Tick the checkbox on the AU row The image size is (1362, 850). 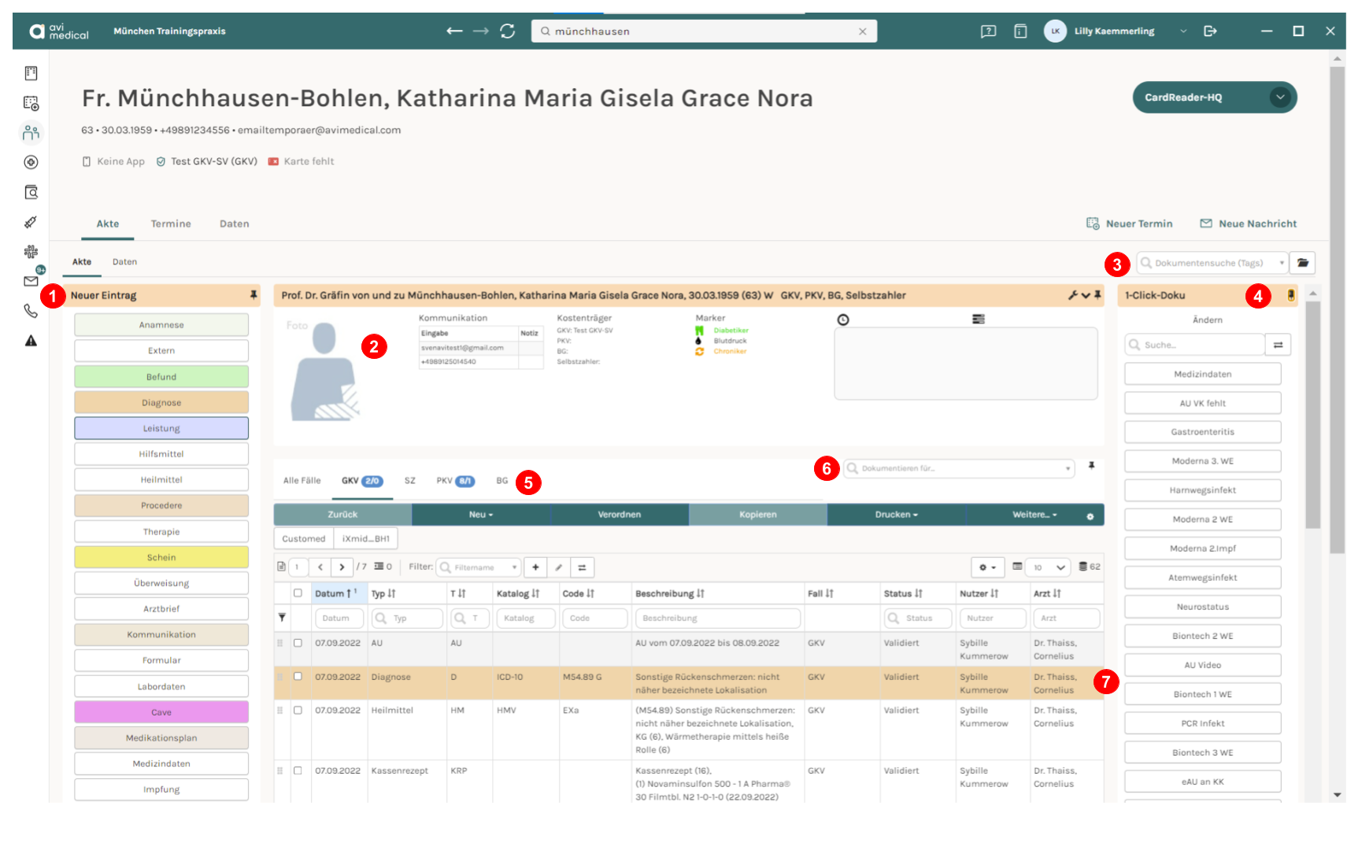point(298,643)
